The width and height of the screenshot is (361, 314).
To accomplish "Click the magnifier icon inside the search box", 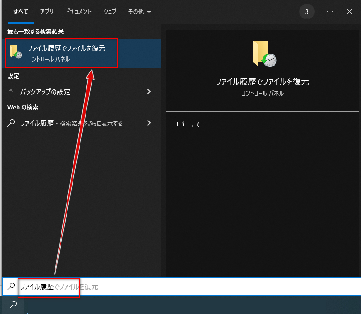I will coord(12,286).
